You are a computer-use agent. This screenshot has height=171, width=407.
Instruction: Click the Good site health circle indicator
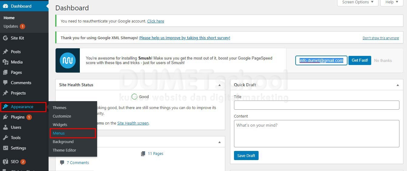click(x=134, y=97)
